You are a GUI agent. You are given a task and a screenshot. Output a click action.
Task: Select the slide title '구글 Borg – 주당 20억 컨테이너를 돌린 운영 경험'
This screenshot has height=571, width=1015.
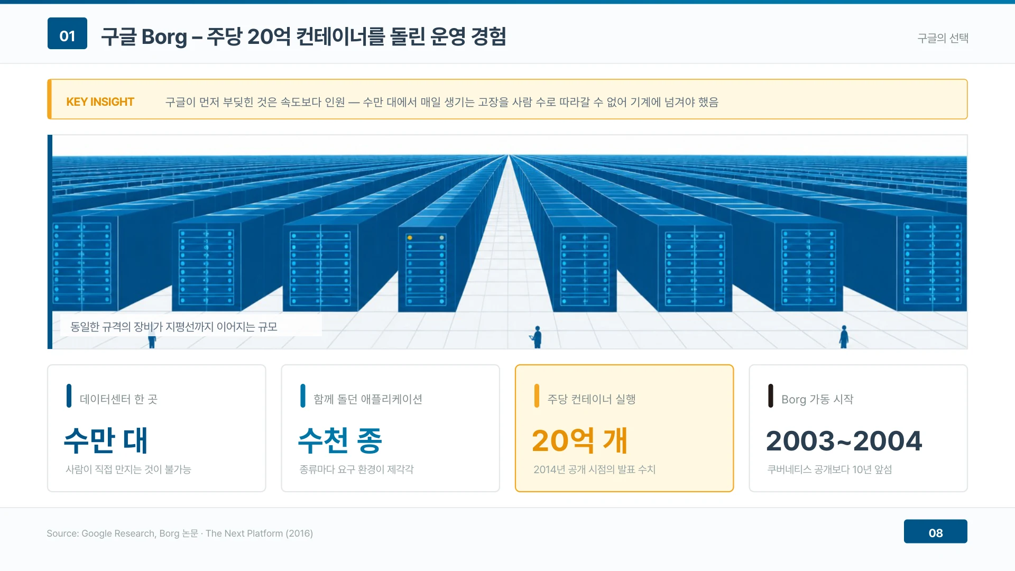coord(303,36)
